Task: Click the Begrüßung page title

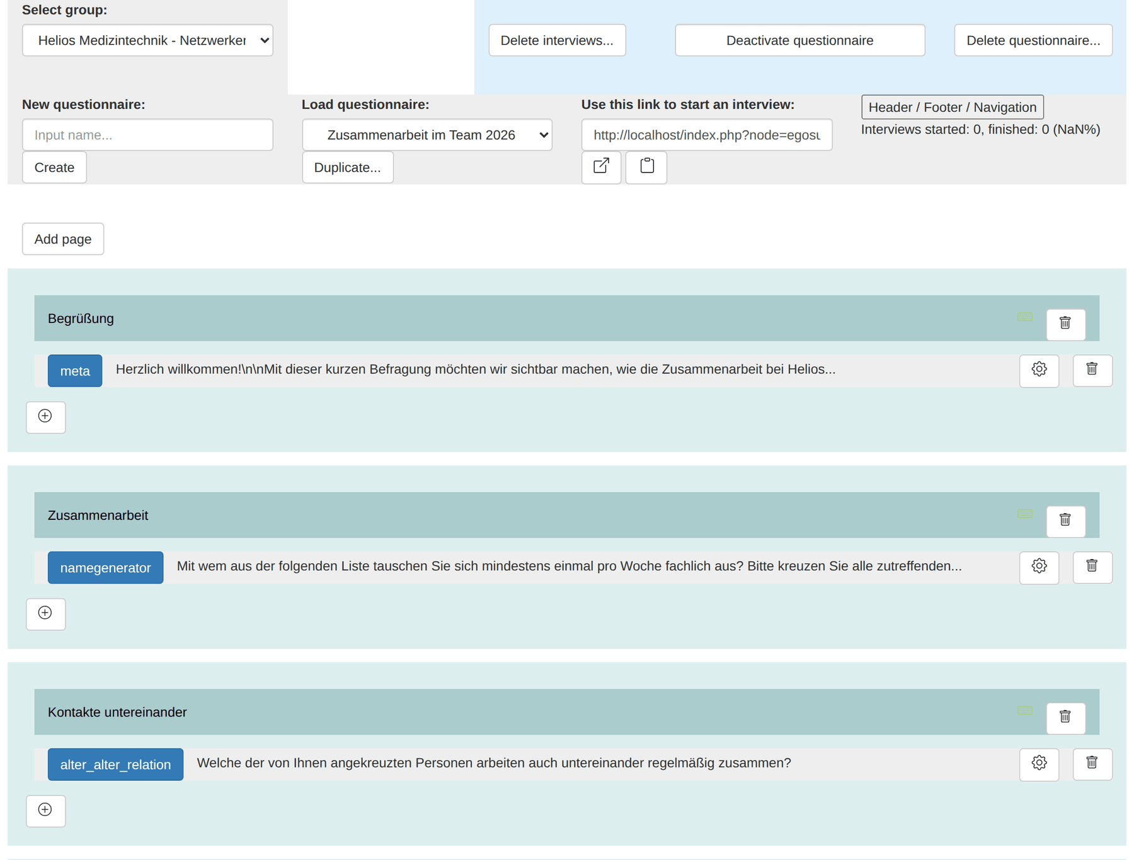Action: (81, 319)
